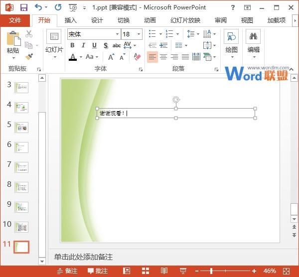Decrease font size with small A
299x277 pixels.
click(122, 57)
